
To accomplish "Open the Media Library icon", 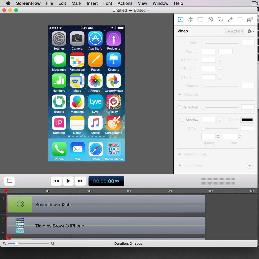I will point(250,20).
